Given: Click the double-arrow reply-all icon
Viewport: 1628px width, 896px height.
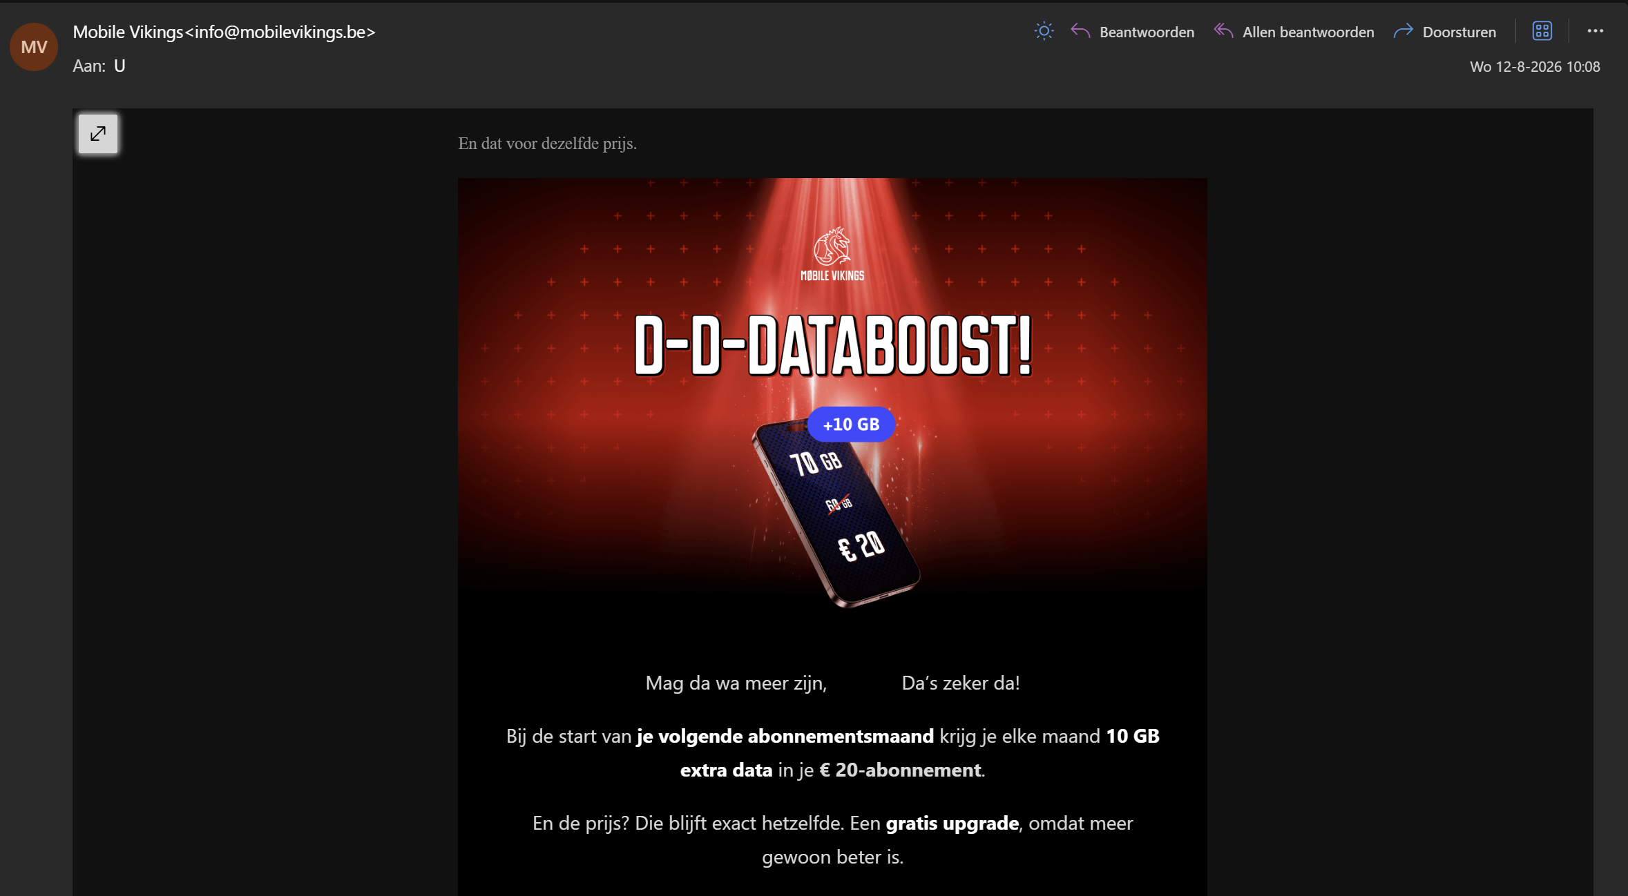Looking at the screenshot, I should pyautogui.click(x=1223, y=31).
